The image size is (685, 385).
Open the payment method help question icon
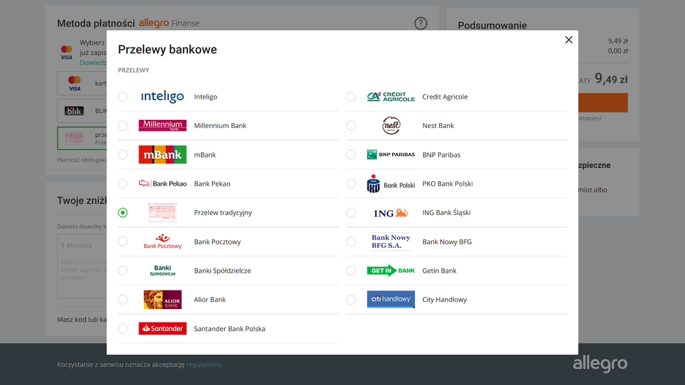pyautogui.click(x=420, y=23)
